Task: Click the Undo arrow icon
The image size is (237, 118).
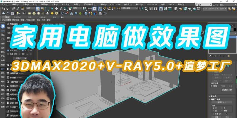Action: (x=4, y=9)
